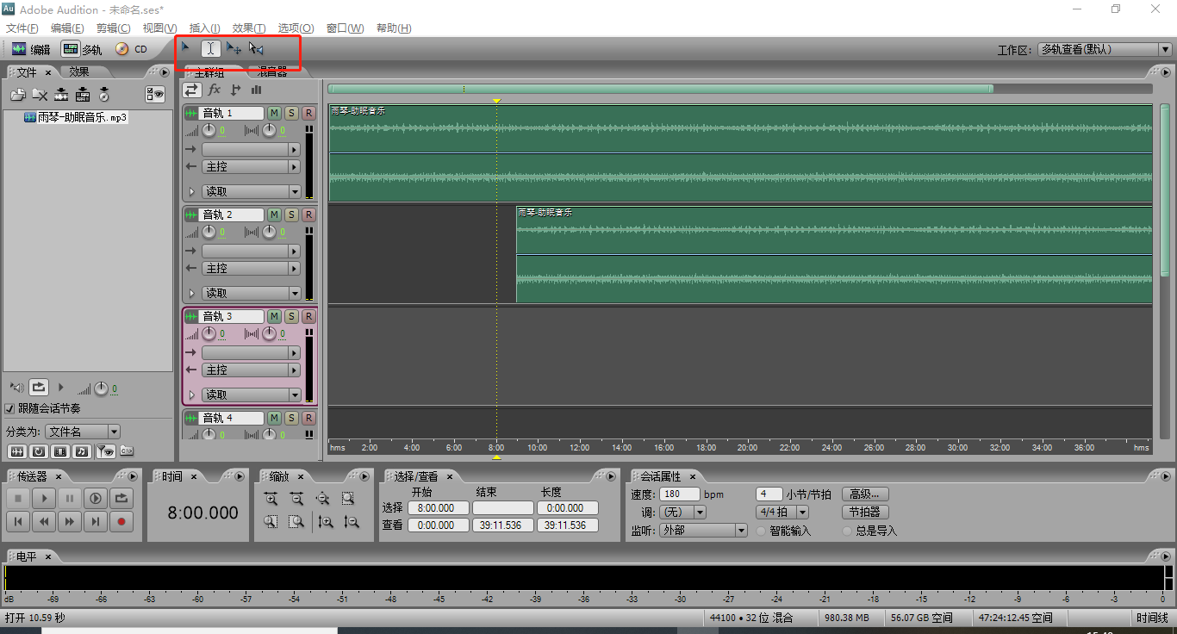
Task: Switch to the 混音器 tab
Action: pyautogui.click(x=272, y=72)
